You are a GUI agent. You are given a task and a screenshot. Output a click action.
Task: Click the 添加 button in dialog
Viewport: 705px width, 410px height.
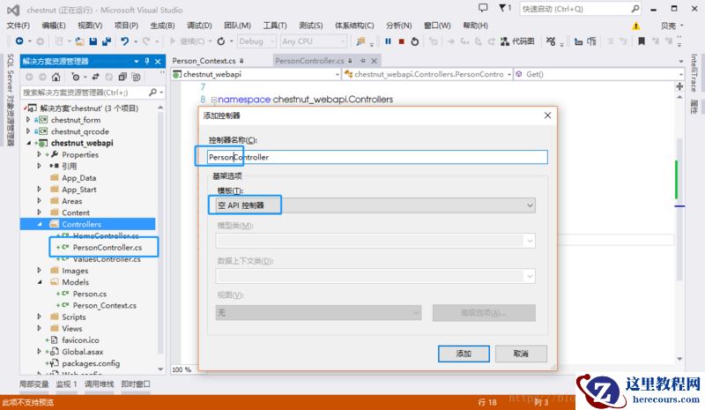point(464,354)
